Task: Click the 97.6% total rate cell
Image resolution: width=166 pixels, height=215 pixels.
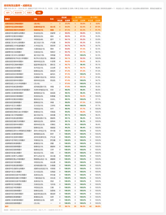Action: pyautogui.click(x=68, y=83)
